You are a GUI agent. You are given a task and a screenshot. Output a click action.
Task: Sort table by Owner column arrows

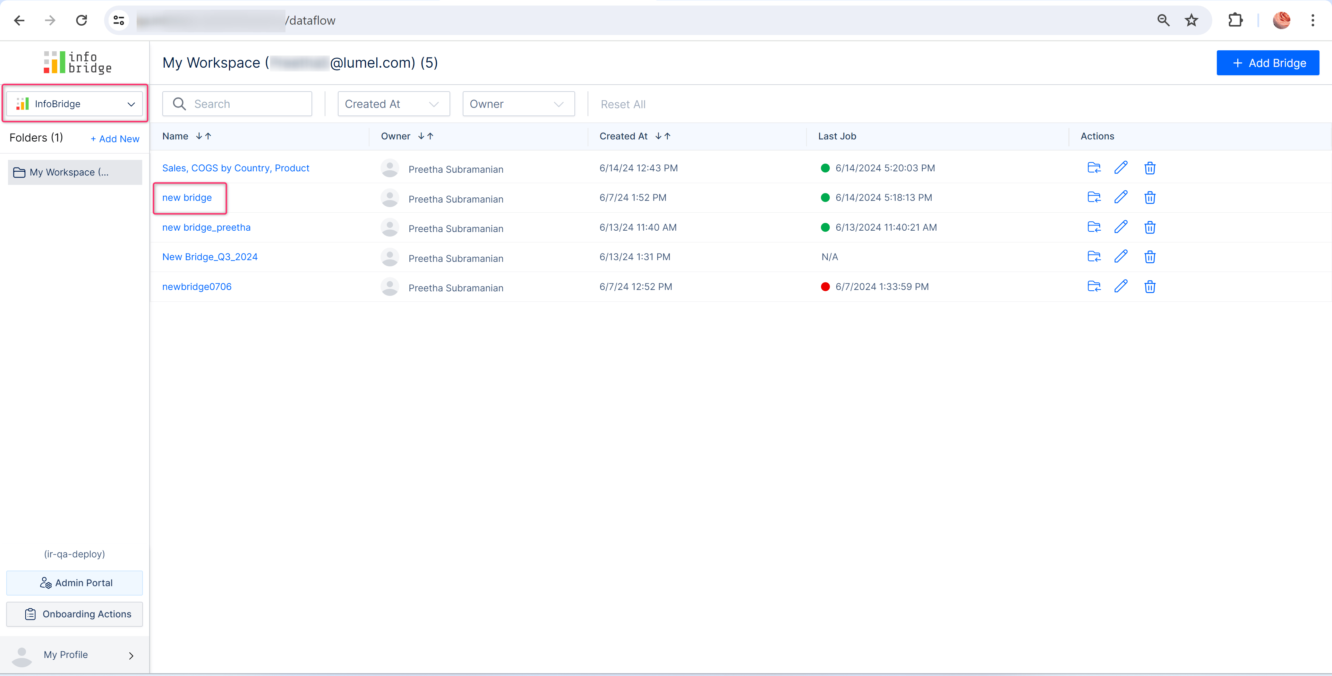[x=426, y=136]
